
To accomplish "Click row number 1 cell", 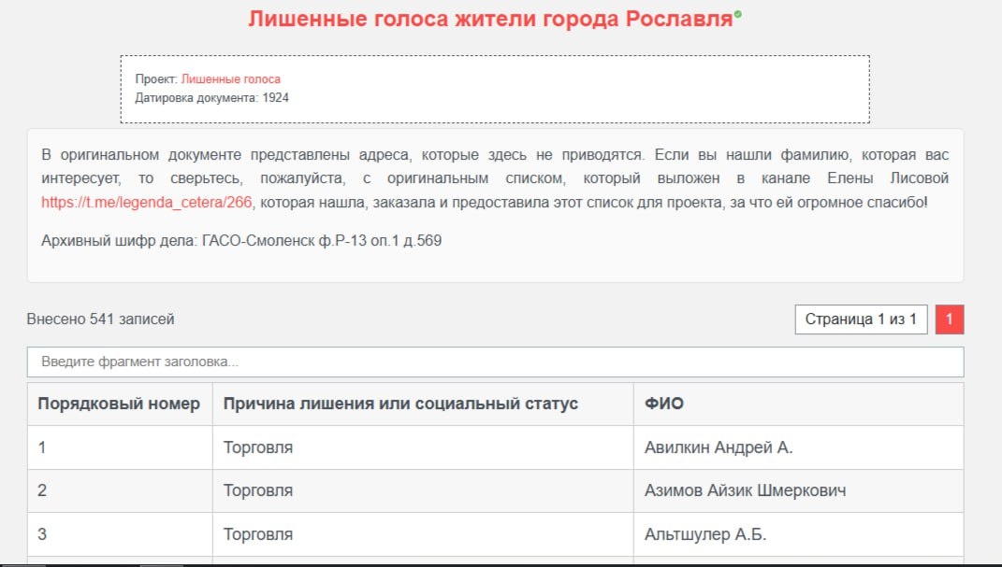I will (x=120, y=447).
